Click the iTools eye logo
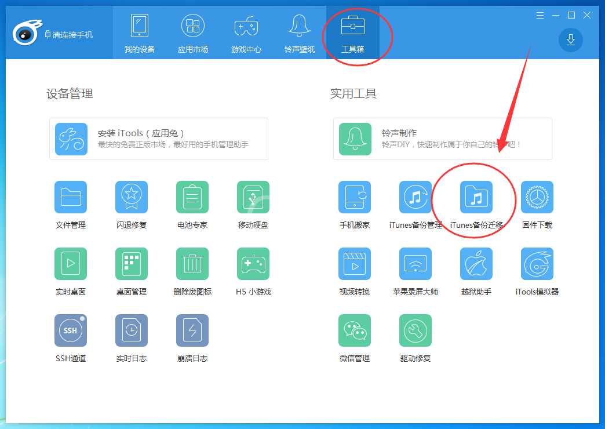The image size is (605, 429). (27, 33)
